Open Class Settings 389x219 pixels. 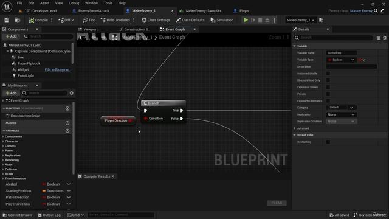point(156,20)
